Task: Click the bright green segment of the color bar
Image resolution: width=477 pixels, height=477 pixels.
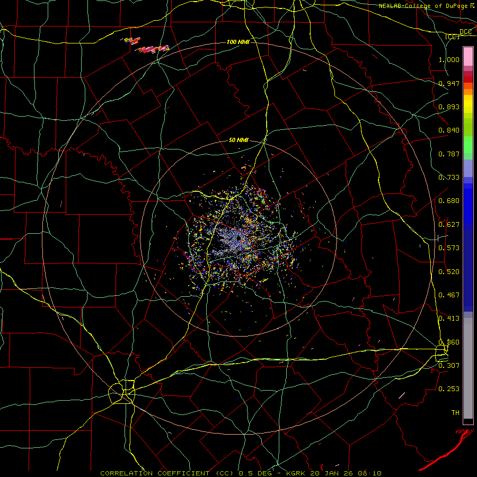Action: 468,145
